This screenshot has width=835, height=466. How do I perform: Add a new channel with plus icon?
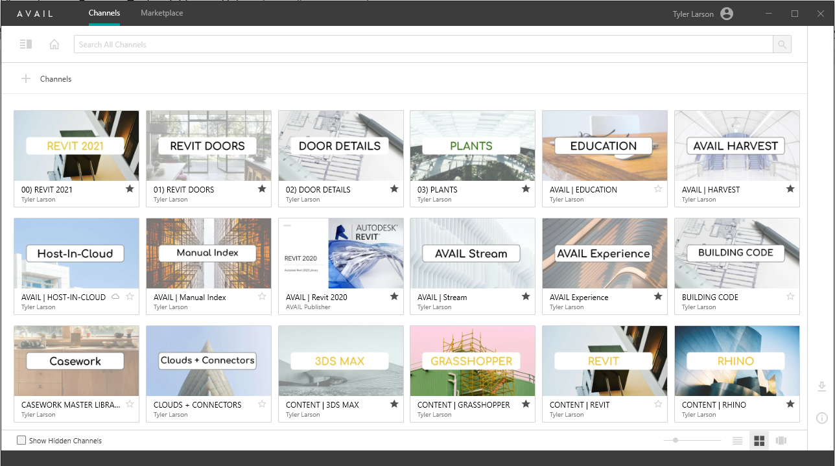[x=26, y=78]
